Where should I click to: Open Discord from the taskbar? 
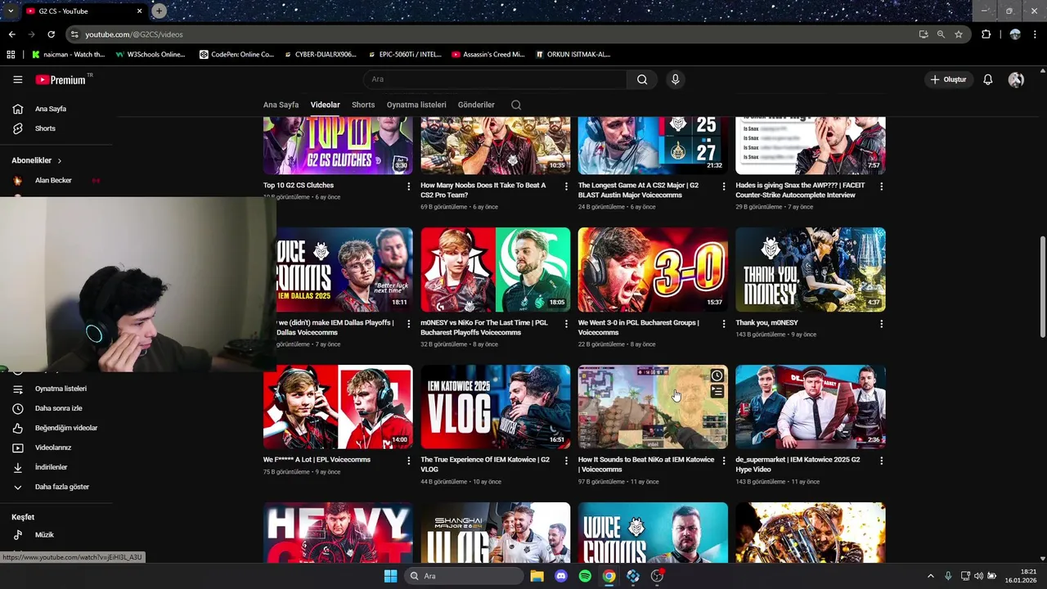561,576
